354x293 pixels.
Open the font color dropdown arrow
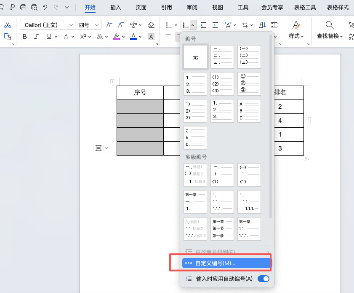click(141, 37)
